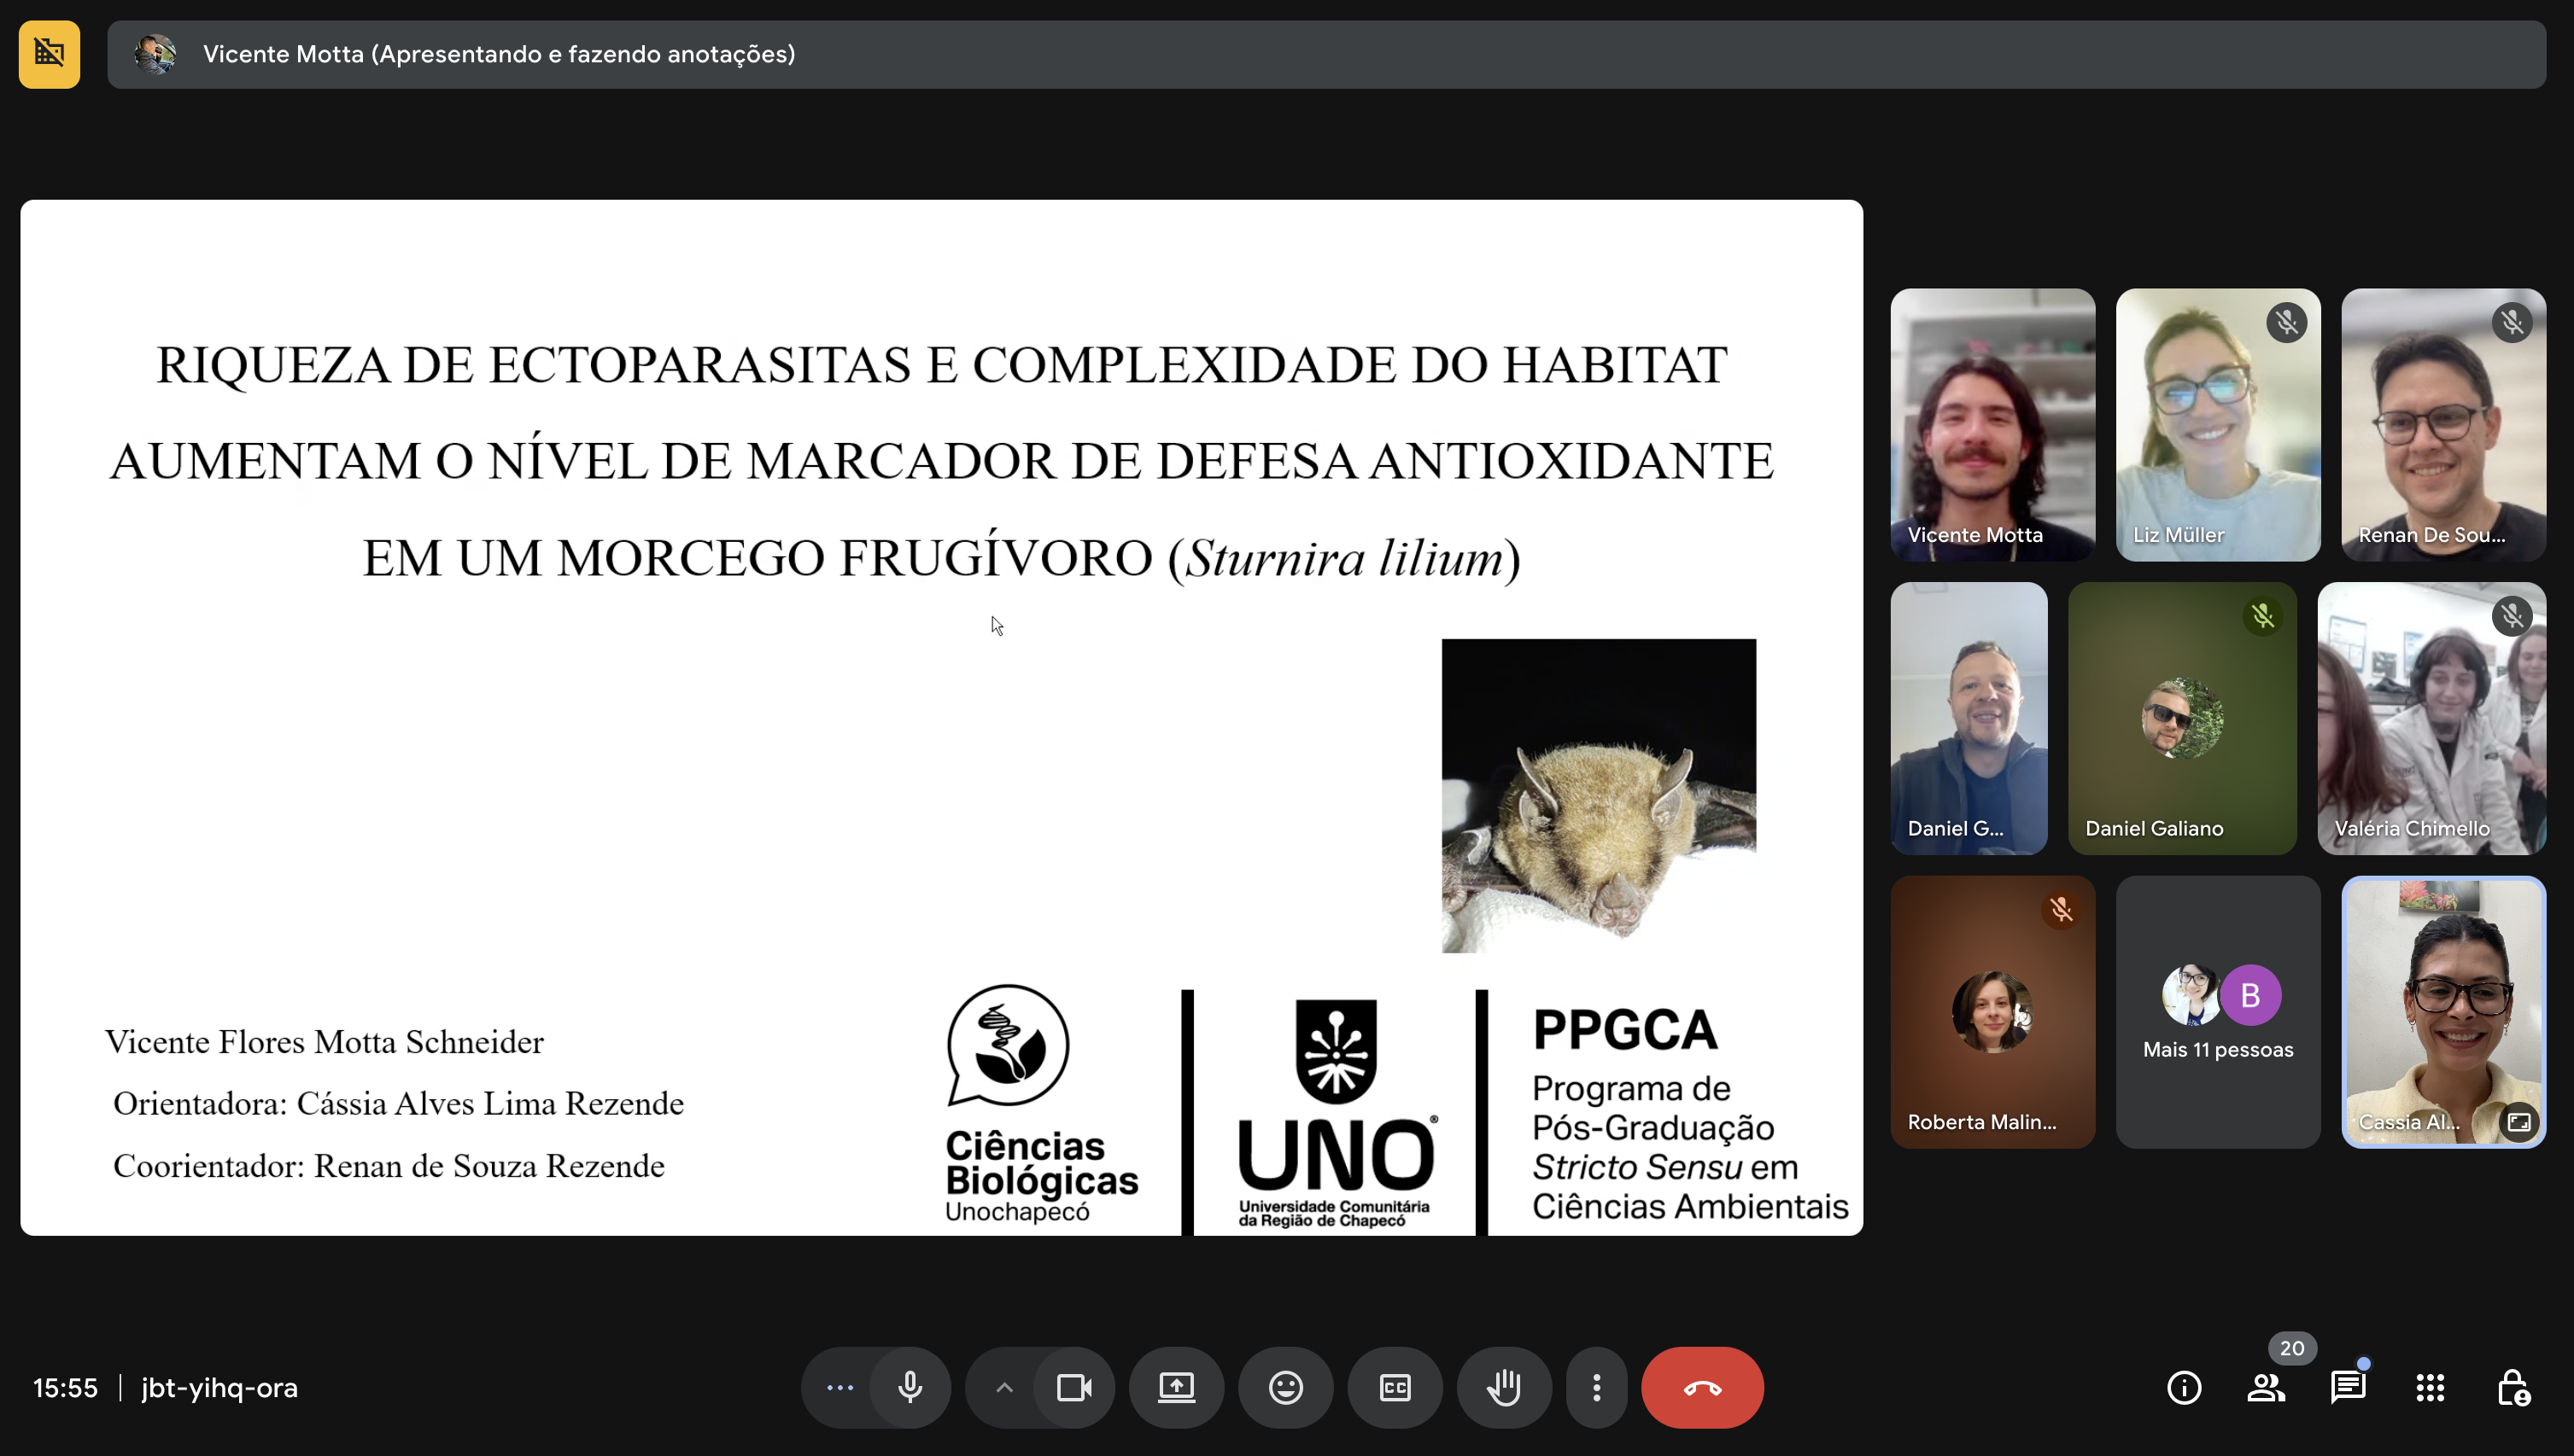Open the activities grid icon
The image size is (2574, 1456).
tap(2430, 1387)
